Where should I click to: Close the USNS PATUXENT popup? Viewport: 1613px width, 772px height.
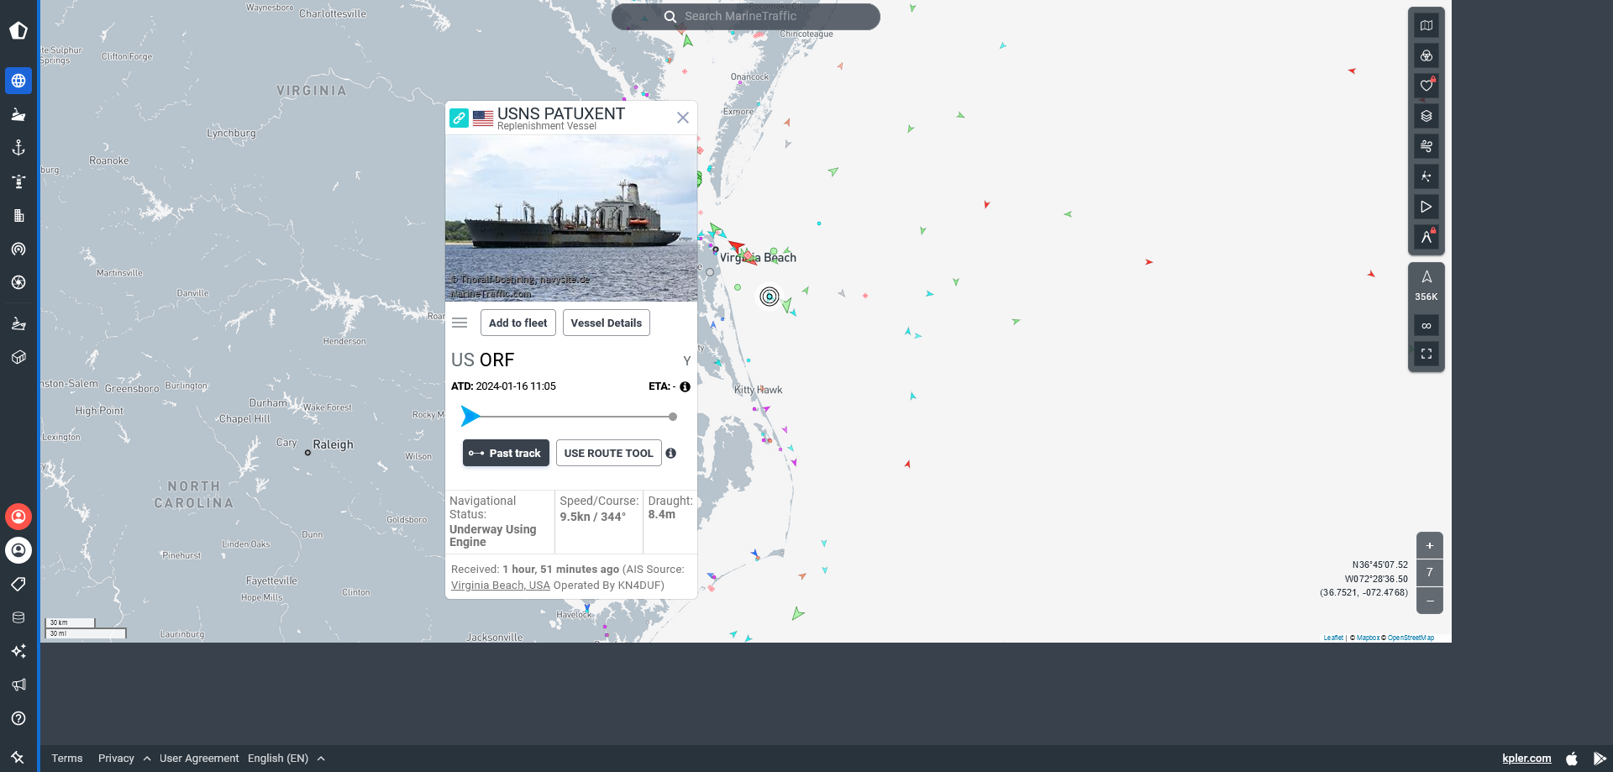pyautogui.click(x=683, y=118)
